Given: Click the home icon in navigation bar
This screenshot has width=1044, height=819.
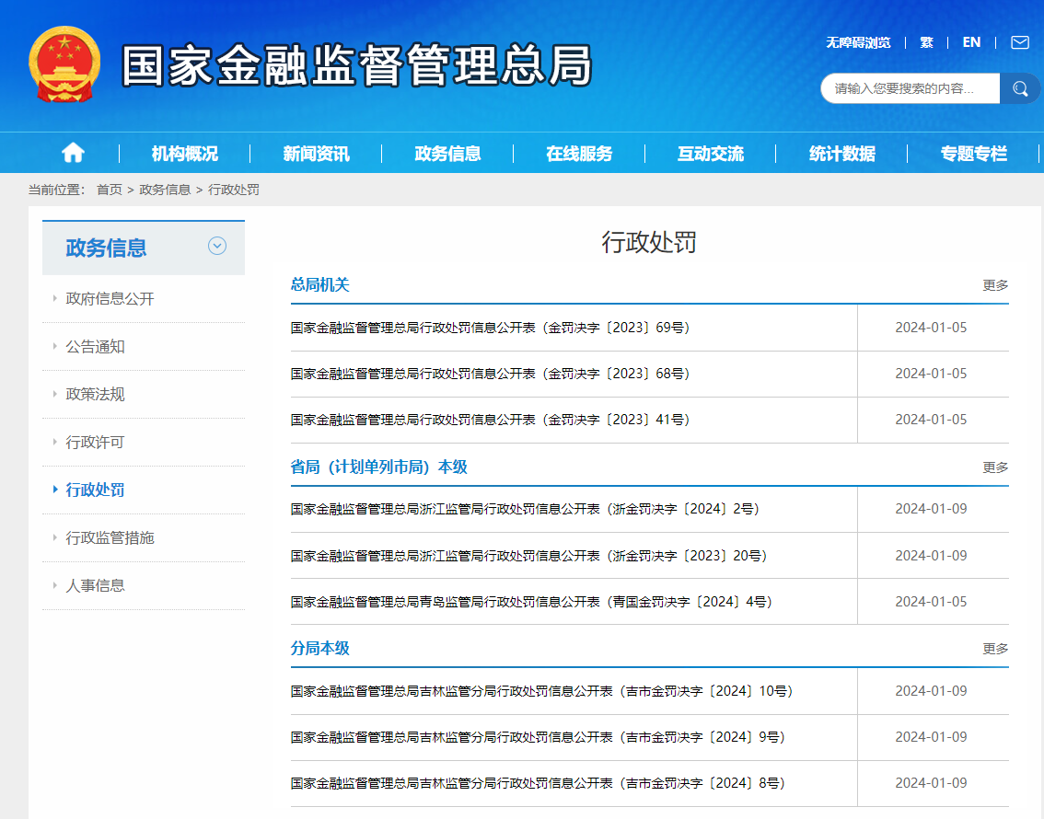Looking at the screenshot, I should coord(73,153).
